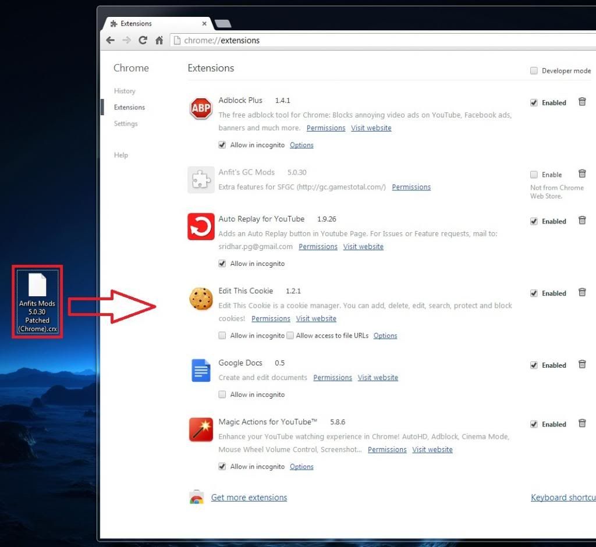
Task: Check Allow in incognito for Google Docs
Action: coord(222,395)
